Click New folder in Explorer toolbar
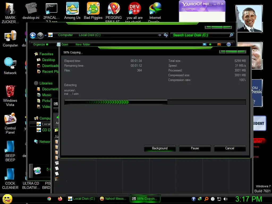Image resolution: width=272 pixels, height=204 pixels. 83,44
